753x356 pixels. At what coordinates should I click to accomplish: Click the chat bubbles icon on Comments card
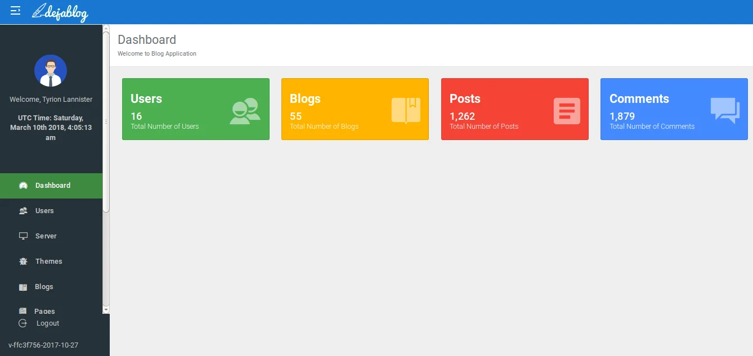point(725,110)
